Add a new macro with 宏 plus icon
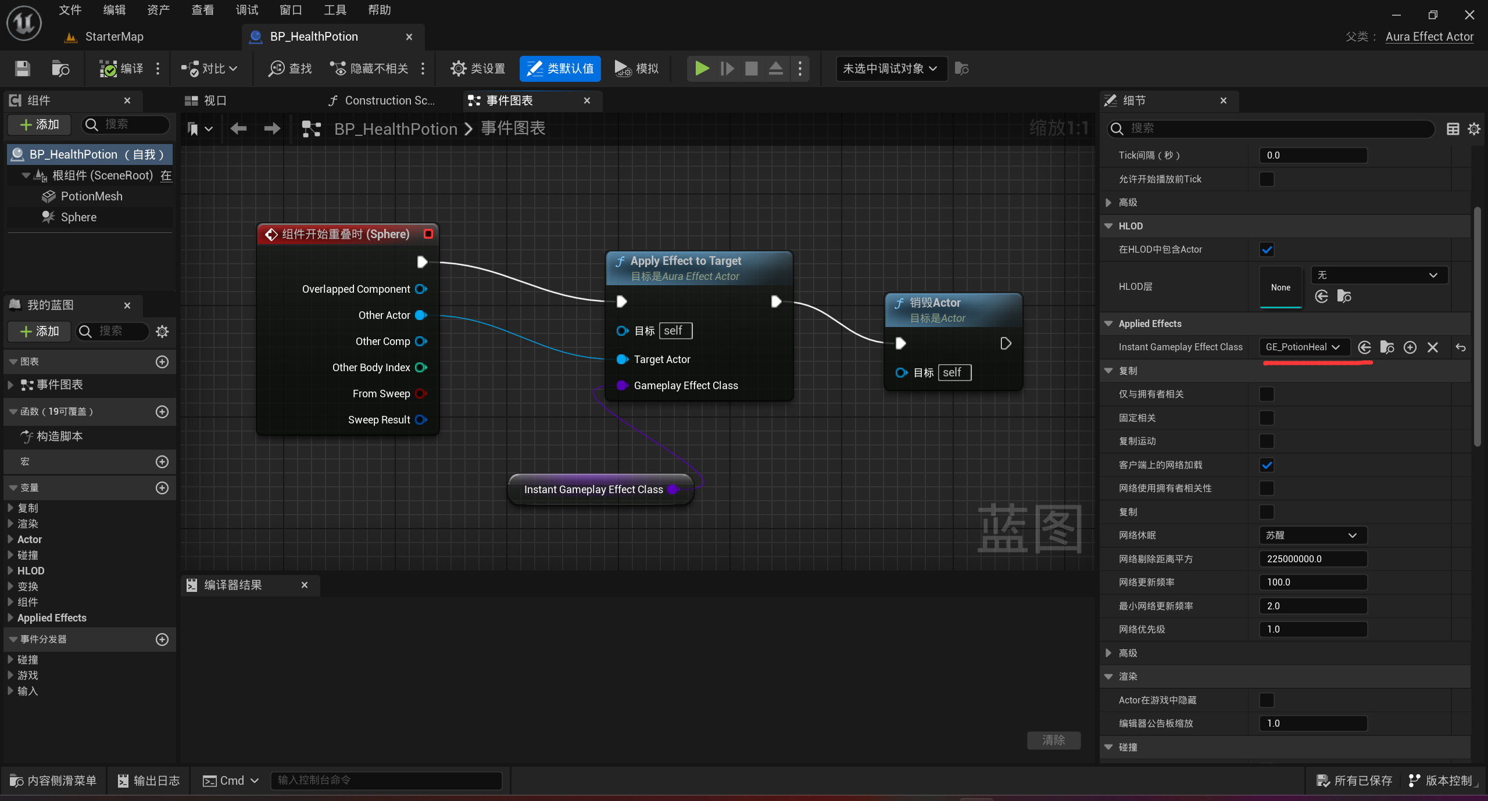 point(162,461)
